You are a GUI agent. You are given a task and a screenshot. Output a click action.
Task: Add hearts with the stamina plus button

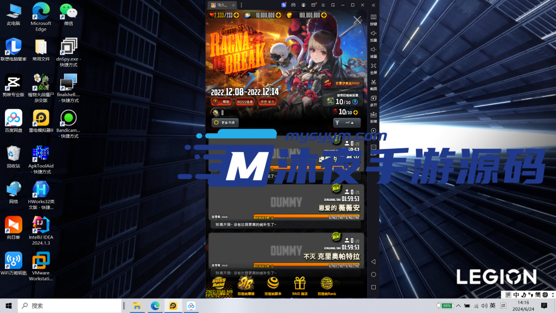point(236,15)
